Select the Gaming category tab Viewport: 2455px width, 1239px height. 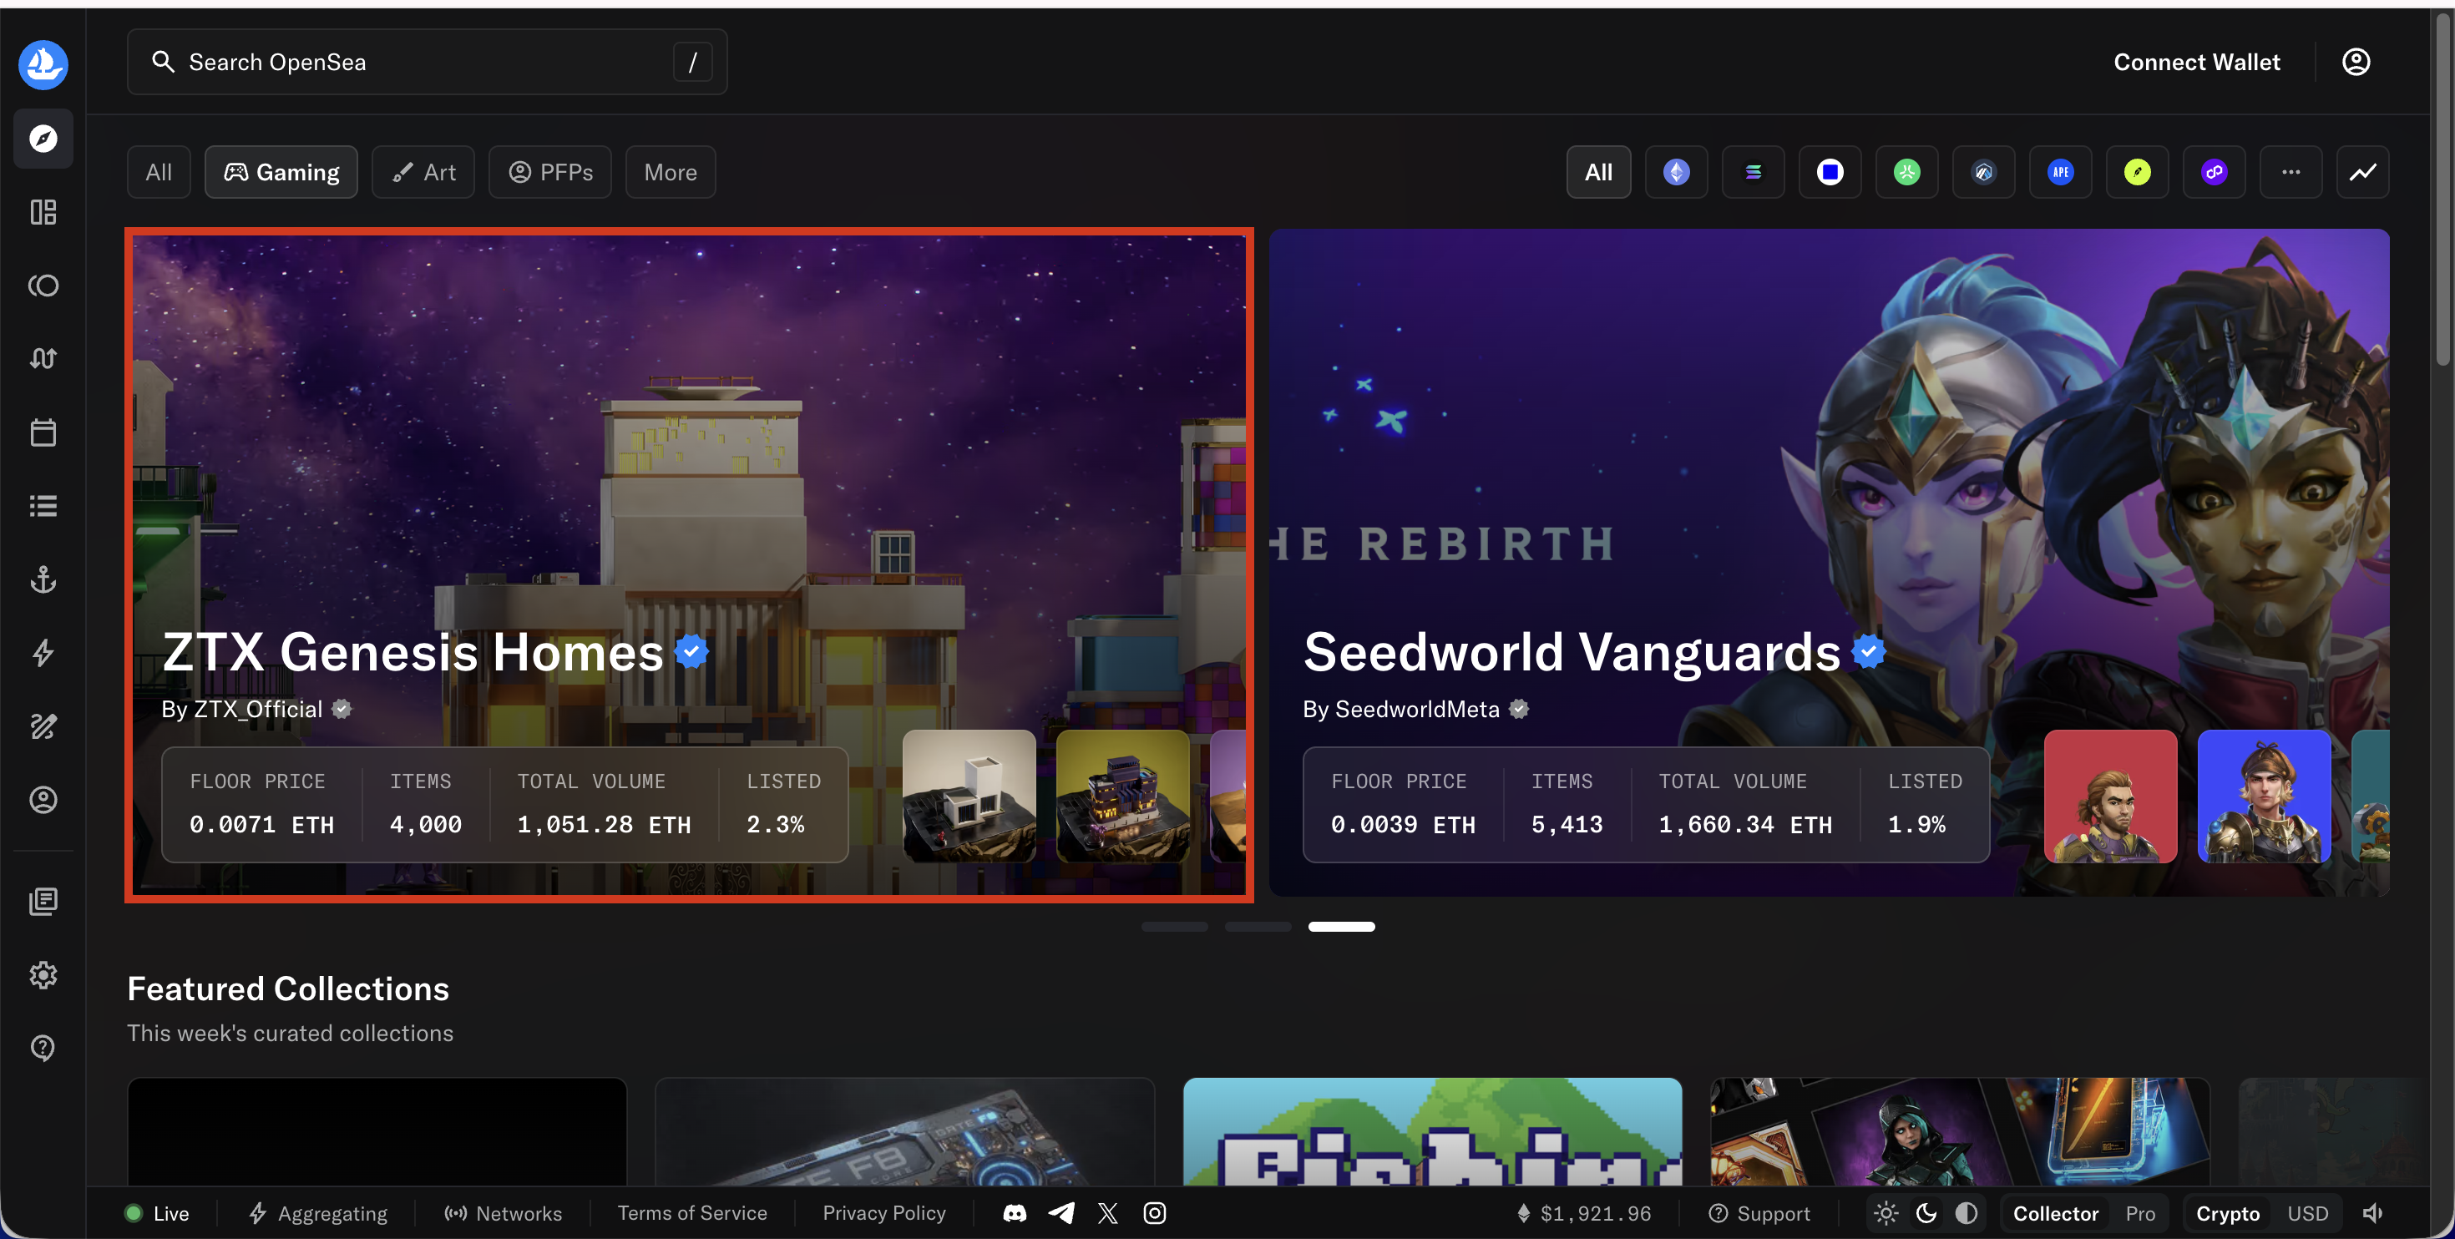click(281, 171)
